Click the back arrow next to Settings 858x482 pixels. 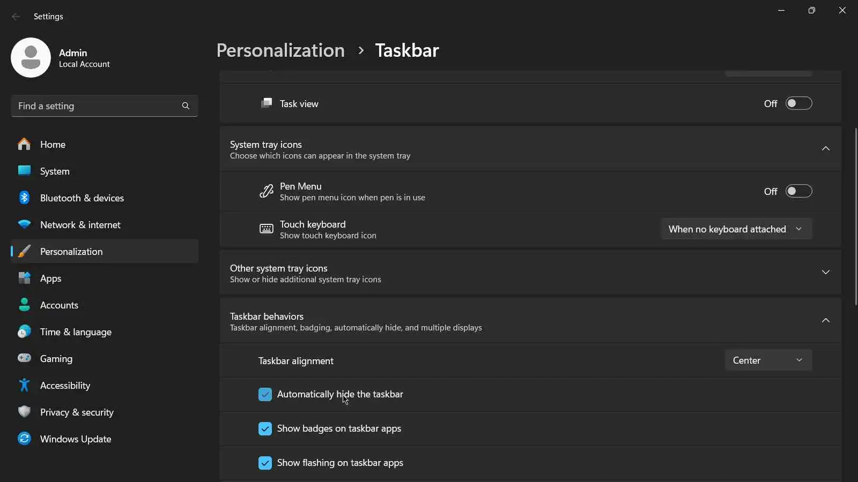(x=16, y=17)
